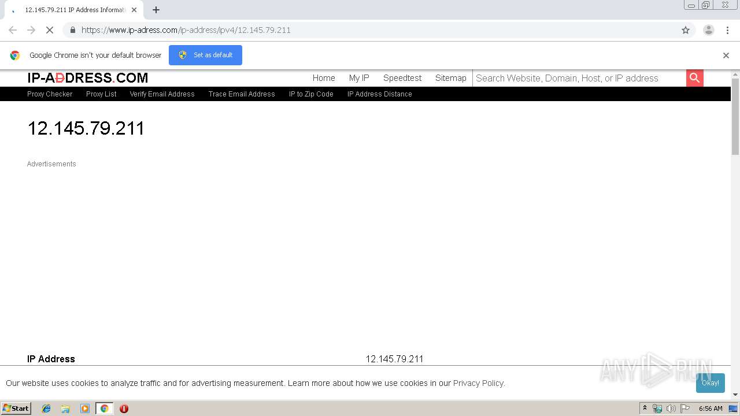Open IP Address Distance tool
Screen dimensions: 740x416
pos(379,94)
